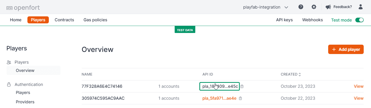Open the Webhooks page
371x108 pixels.
(x=313, y=20)
